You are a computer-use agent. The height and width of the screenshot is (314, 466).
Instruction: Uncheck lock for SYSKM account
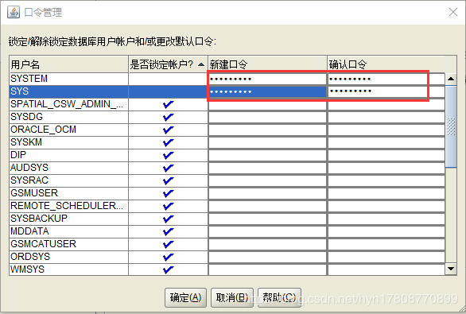point(169,142)
